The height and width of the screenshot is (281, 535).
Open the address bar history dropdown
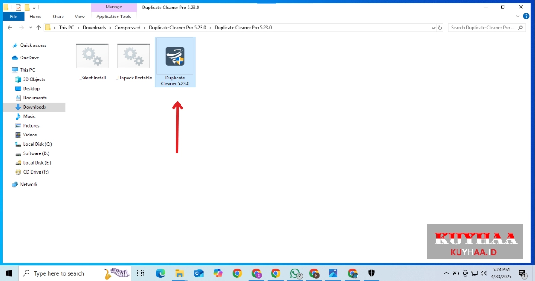[x=433, y=28]
